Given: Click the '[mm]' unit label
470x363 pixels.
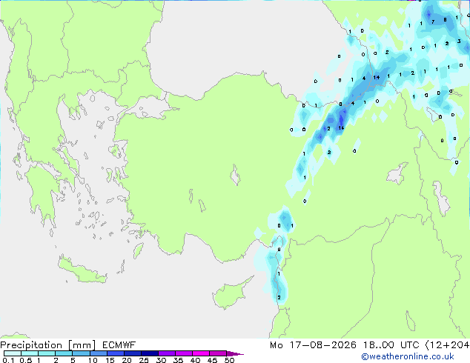Looking at the screenshot, I should 82,345.
